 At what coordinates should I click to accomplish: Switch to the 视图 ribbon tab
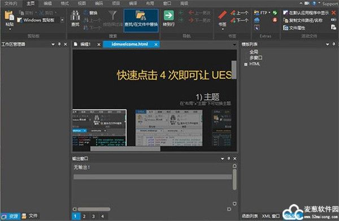click(x=81, y=3)
